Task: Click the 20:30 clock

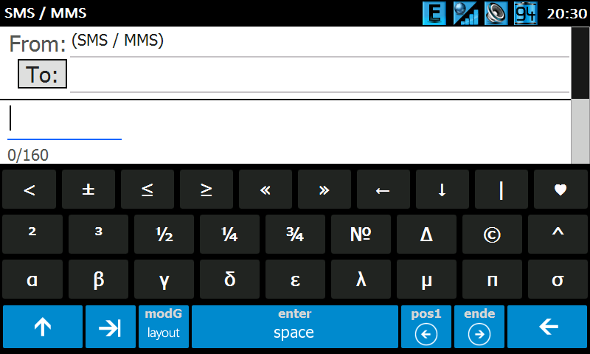Action: pyautogui.click(x=566, y=13)
